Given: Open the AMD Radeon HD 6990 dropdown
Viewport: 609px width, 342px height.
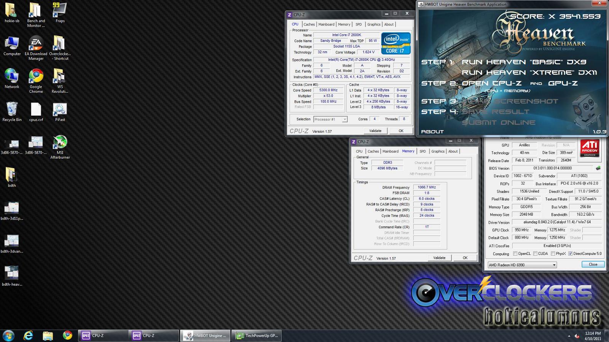Looking at the screenshot, I should coord(522,265).
